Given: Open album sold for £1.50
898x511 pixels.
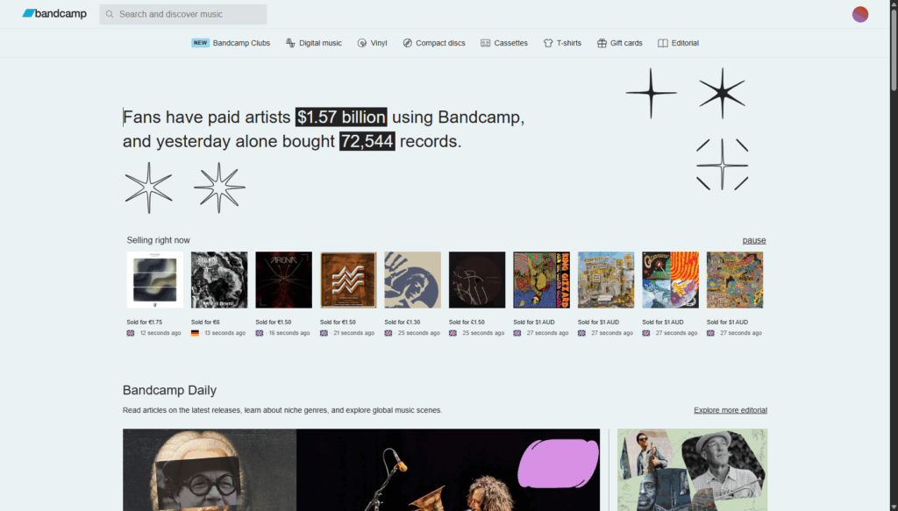Looking at the screenshot, I should coord(477,280).
